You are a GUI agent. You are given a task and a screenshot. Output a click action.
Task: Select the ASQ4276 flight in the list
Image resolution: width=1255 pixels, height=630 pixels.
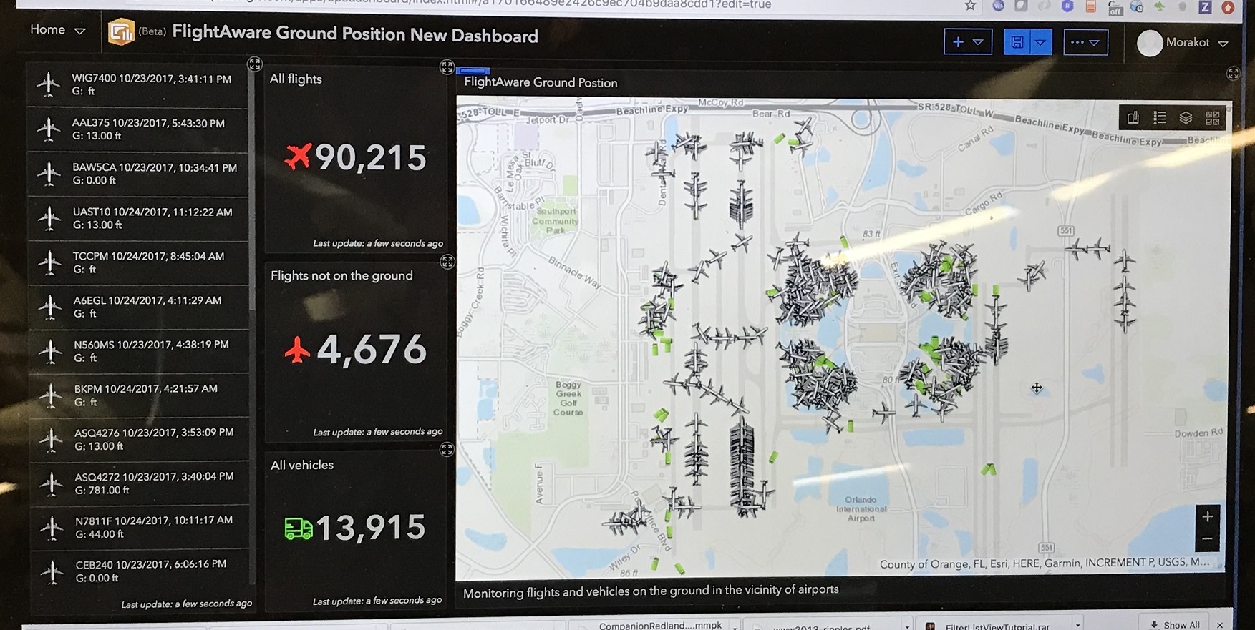click(x=140, y=439)
